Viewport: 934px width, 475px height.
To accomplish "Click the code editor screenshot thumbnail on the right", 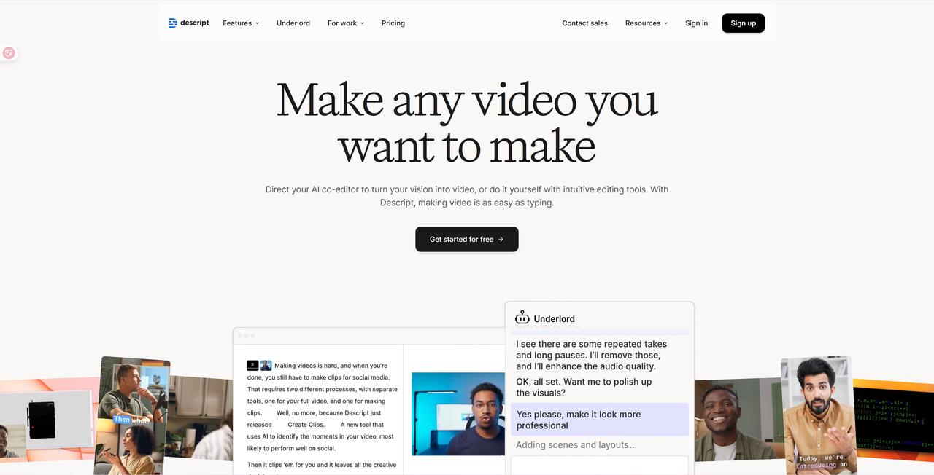I will click(x=895, y=420).
